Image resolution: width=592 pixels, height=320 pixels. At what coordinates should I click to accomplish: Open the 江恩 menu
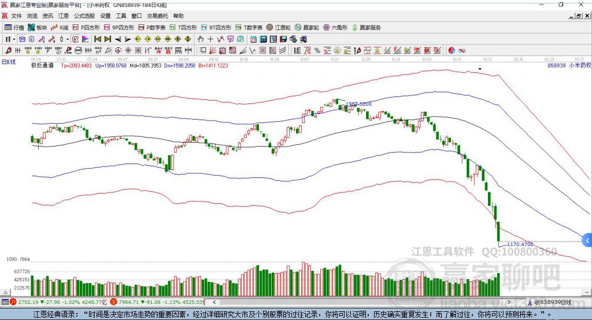click(64, 16)
